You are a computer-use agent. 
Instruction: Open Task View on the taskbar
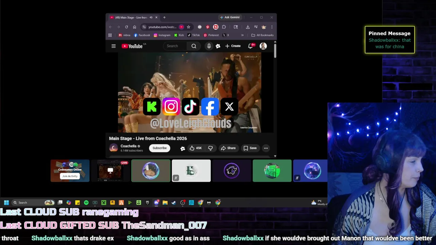[x=60, y=202]
